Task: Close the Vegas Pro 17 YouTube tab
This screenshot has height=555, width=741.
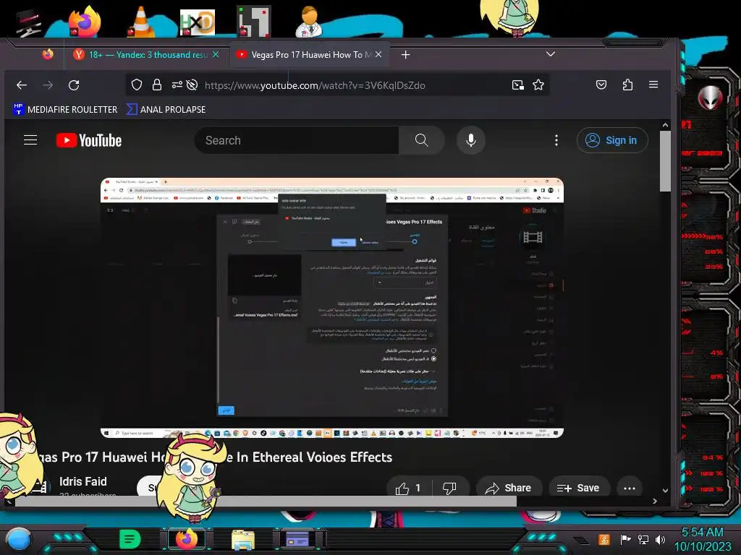Action: pyautogui.click(x=378, y=54)
